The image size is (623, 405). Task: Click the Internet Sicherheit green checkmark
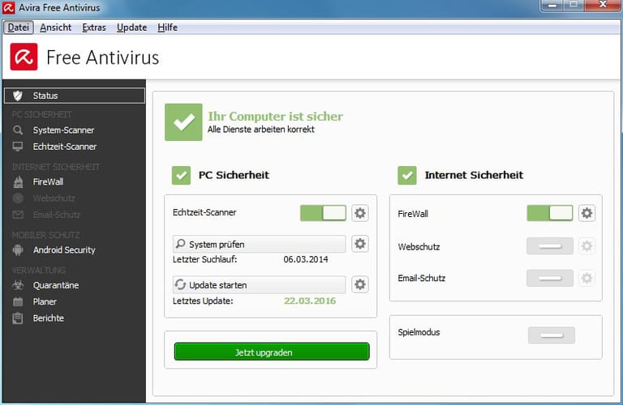[407, 175]
